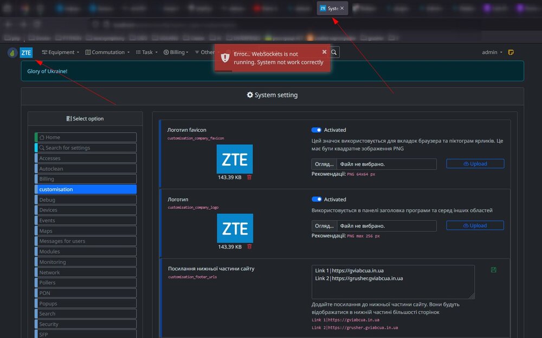Click Upload button for the favicon
The image size is (542, 338).
(x=475, y=164)
